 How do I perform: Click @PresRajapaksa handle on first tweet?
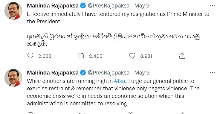[x=109, y=6]
